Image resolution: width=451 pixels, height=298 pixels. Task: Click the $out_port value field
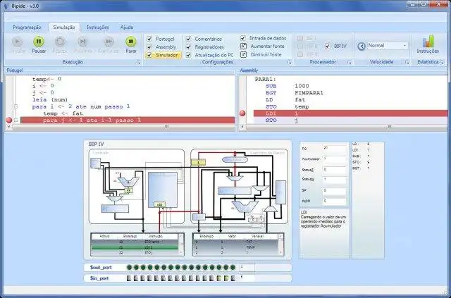coord(247,267)
